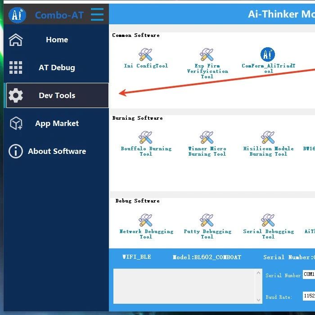The height and width of the screenshot is (315, 315).
Task: Launch Hisilicon Module Burning Tool icon
Action: coord(268,137)
